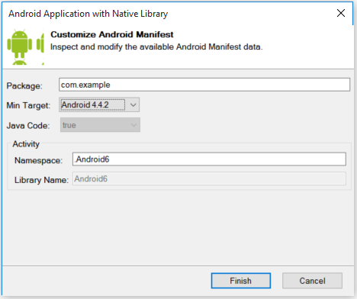Edit the Activity Namespace field
The height and width of the screenshot is (299, 357).
[209, 159]
